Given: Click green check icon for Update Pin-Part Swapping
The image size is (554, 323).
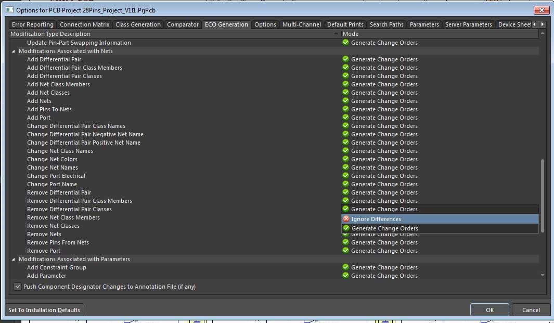Looking at the screenshot, I should (345, 43).
